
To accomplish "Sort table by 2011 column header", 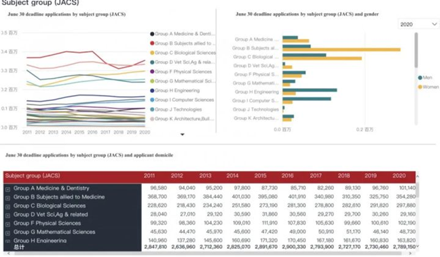I will click(149, 176).
